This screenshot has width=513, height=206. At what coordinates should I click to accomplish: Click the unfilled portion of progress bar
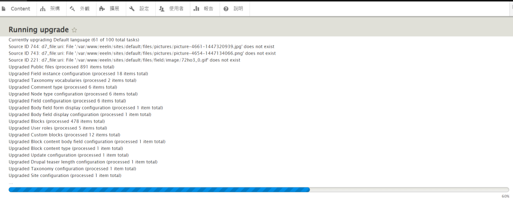(x=409, y=189)
